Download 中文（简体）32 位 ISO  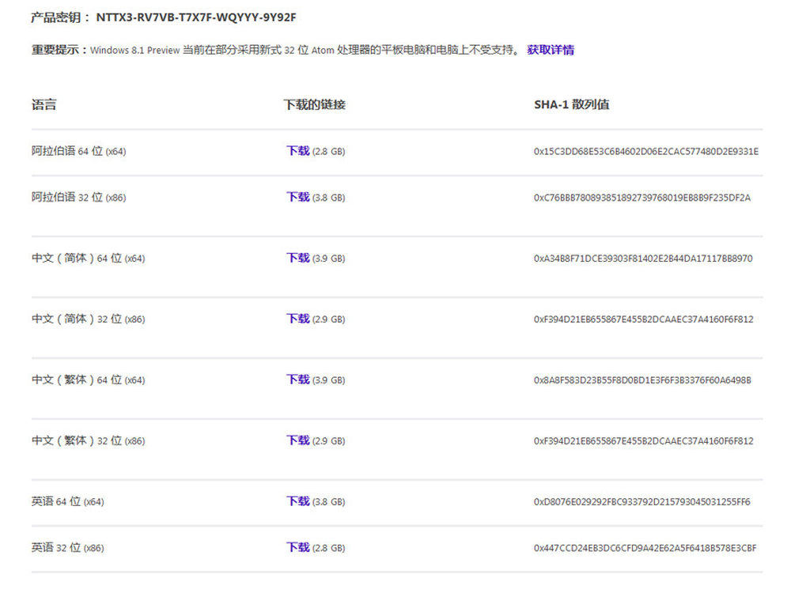pyautogui.click(x=297, y=319)
